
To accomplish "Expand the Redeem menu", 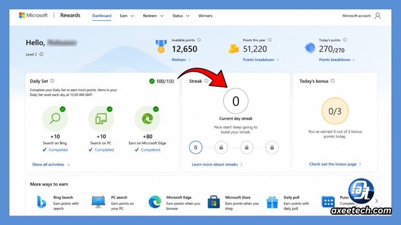I will [x=153, y=16].
